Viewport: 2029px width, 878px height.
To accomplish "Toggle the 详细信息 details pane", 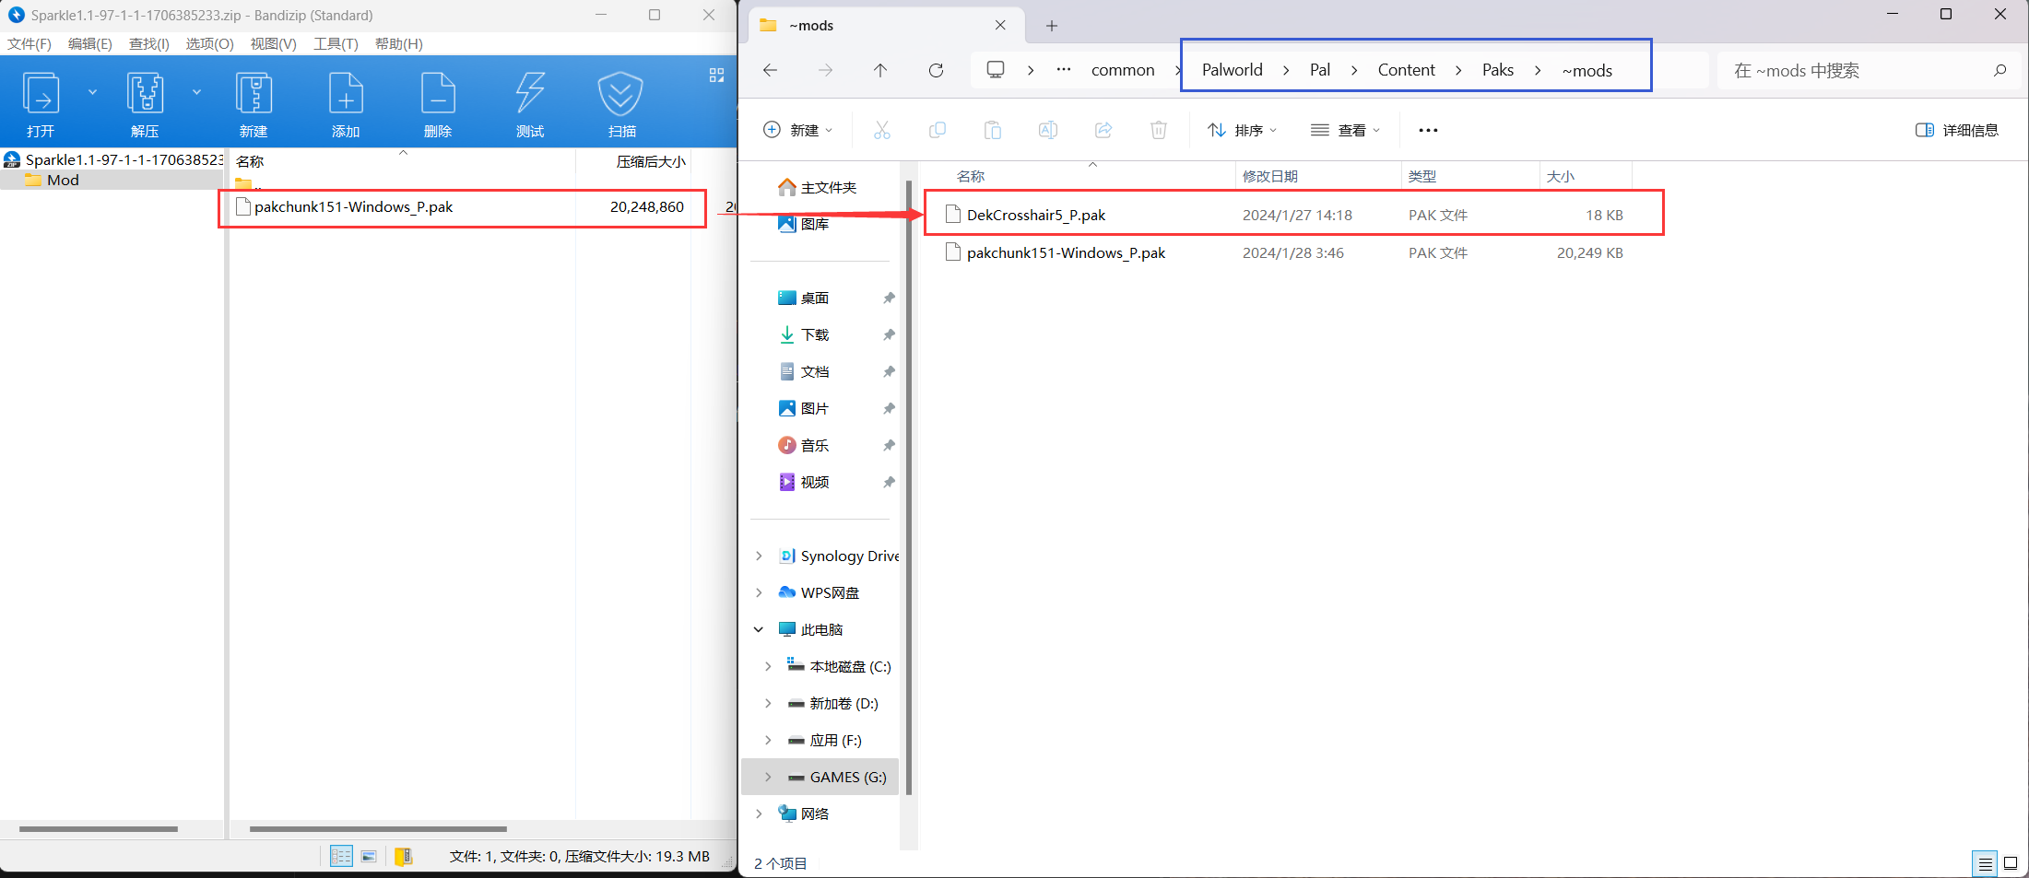I will 1957,130.
